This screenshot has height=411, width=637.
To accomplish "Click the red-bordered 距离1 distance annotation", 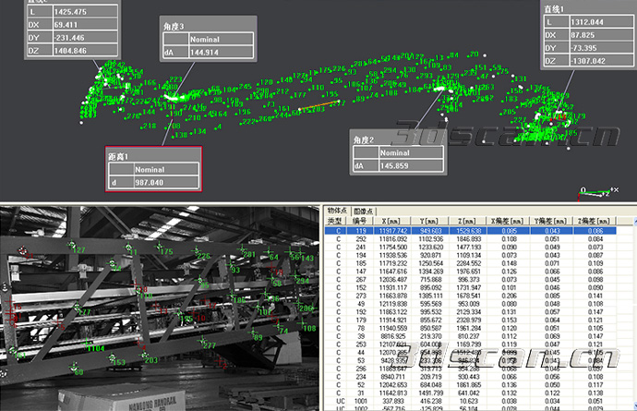I will 153,169.
